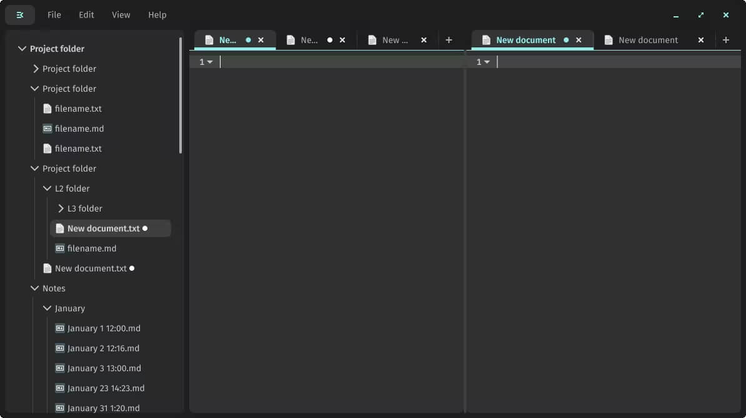Click the plus button in the right pane tab bar
The height and width of the screenshot is (418, 746).
[726, 39]
